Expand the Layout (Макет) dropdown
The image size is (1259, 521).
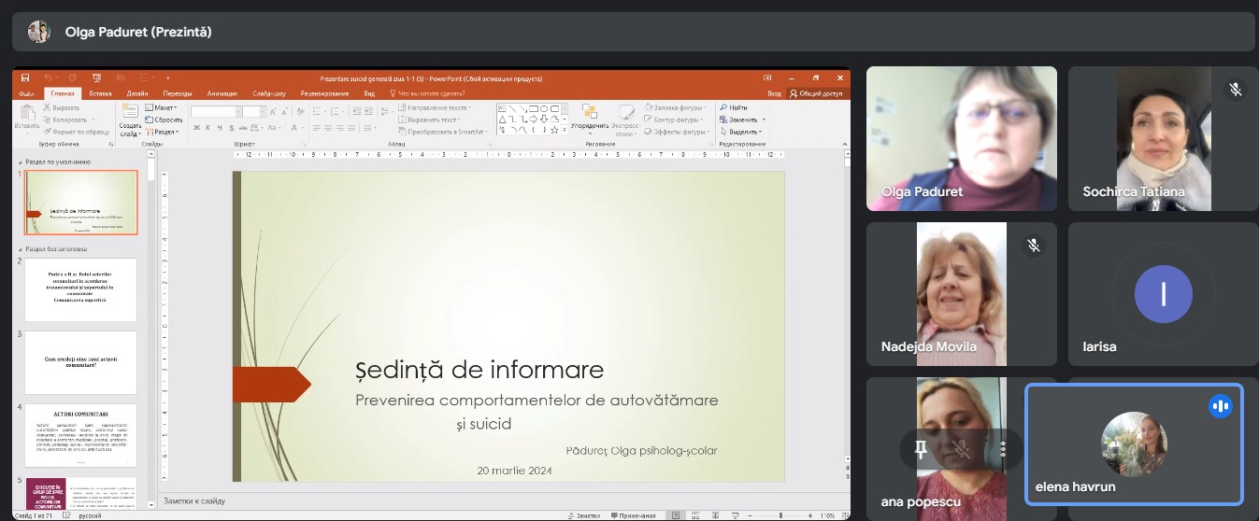(166, 108)
